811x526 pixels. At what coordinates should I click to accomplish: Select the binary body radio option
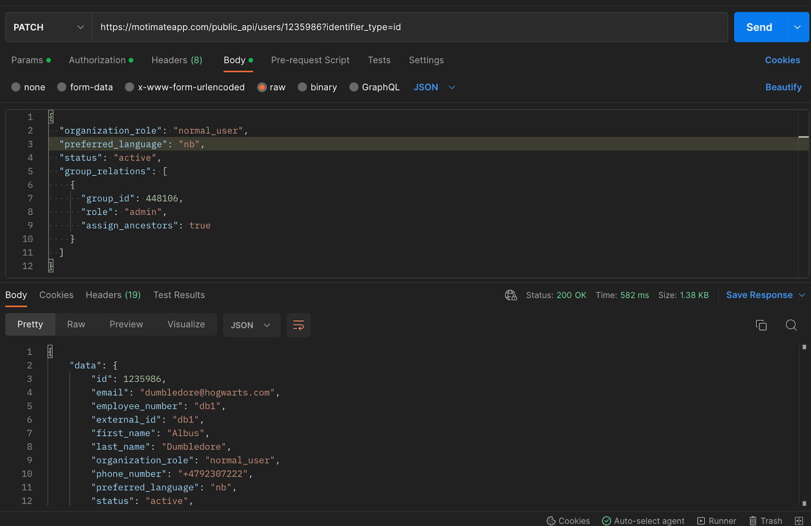pyautogui.click(x=303, y=87)
